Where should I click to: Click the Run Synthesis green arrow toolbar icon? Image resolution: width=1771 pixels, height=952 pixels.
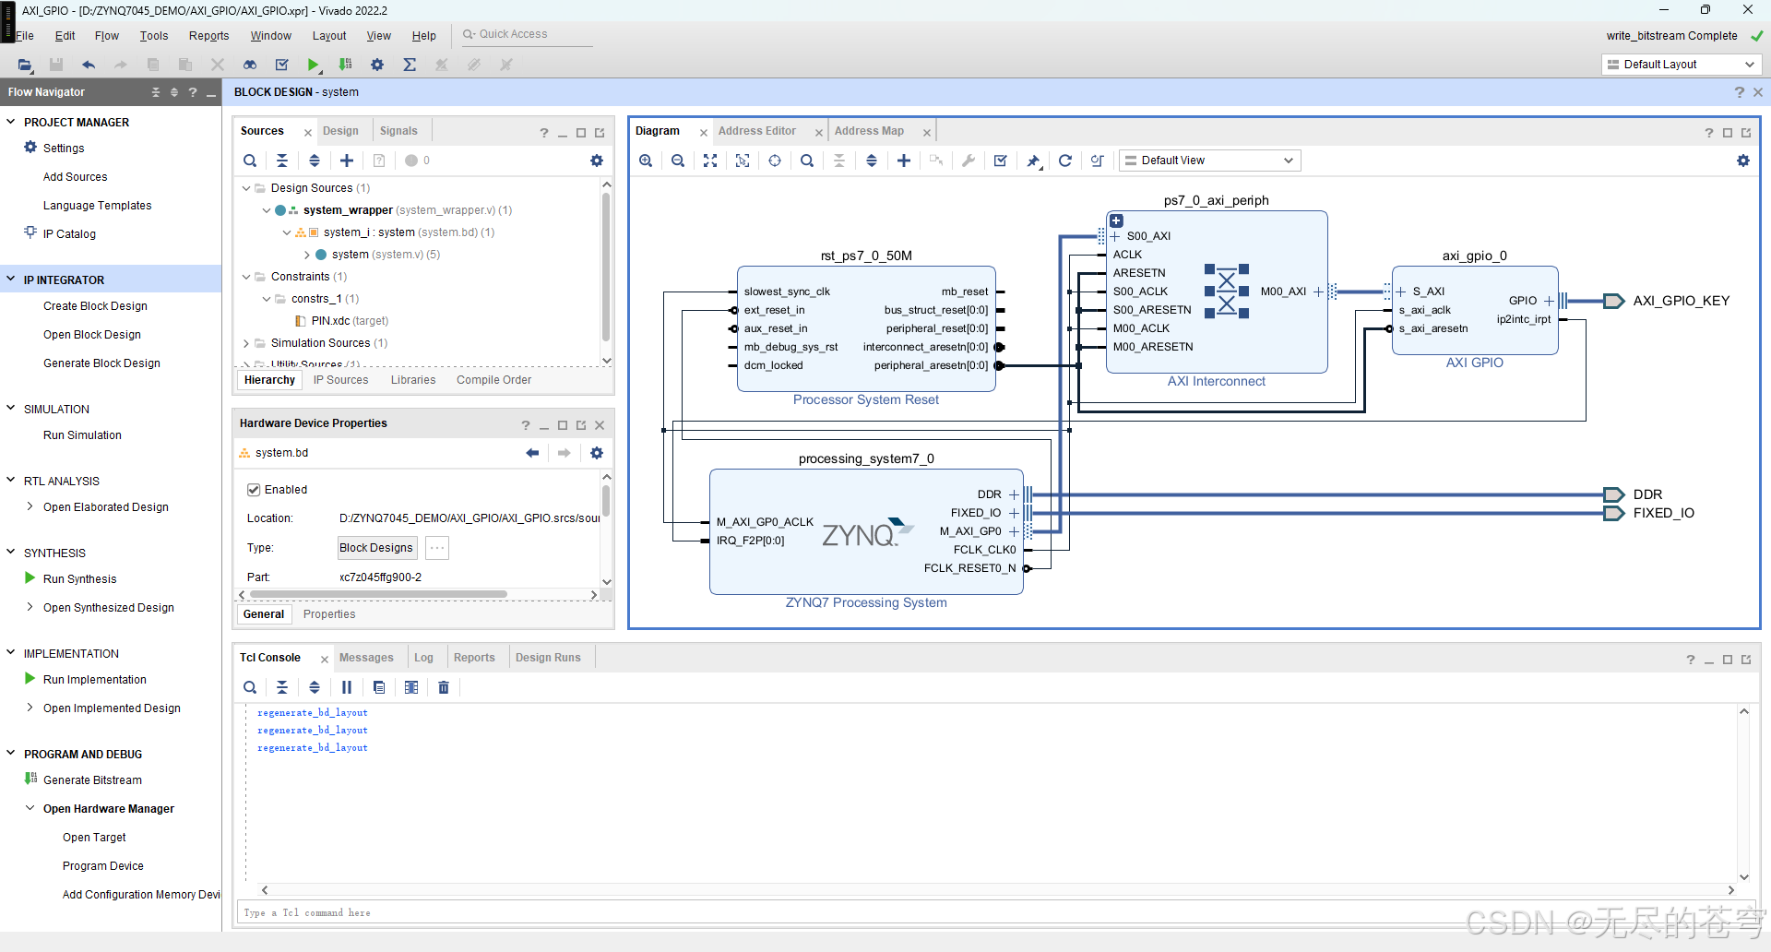(x=314, y=65)
